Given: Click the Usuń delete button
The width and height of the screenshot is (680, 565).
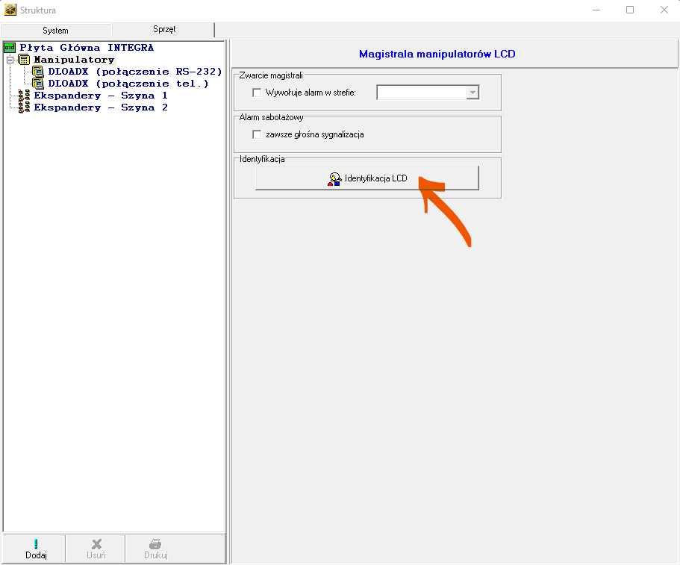Looking at the screenshot, I should click(96, 549).
